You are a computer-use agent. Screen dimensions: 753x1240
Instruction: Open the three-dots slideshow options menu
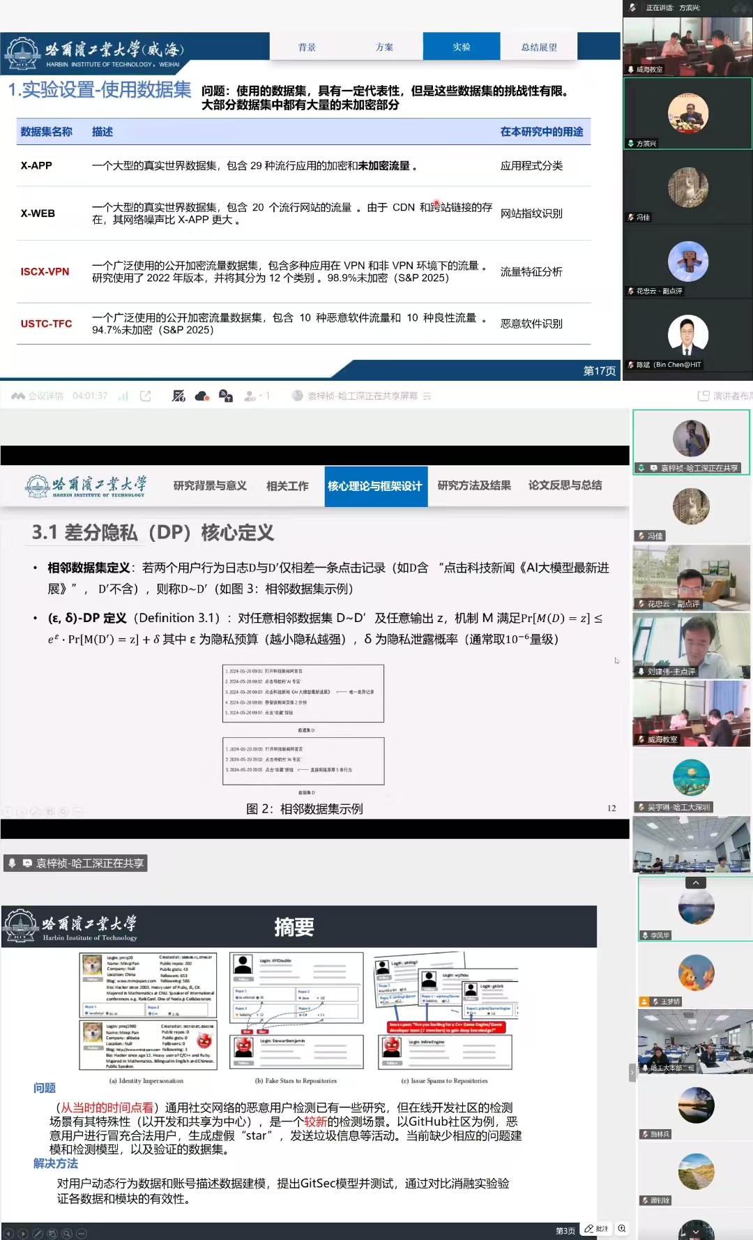tap(82, 1234)
